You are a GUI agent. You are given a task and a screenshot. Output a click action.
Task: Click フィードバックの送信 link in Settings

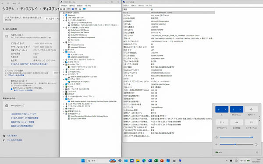[14, 140]
